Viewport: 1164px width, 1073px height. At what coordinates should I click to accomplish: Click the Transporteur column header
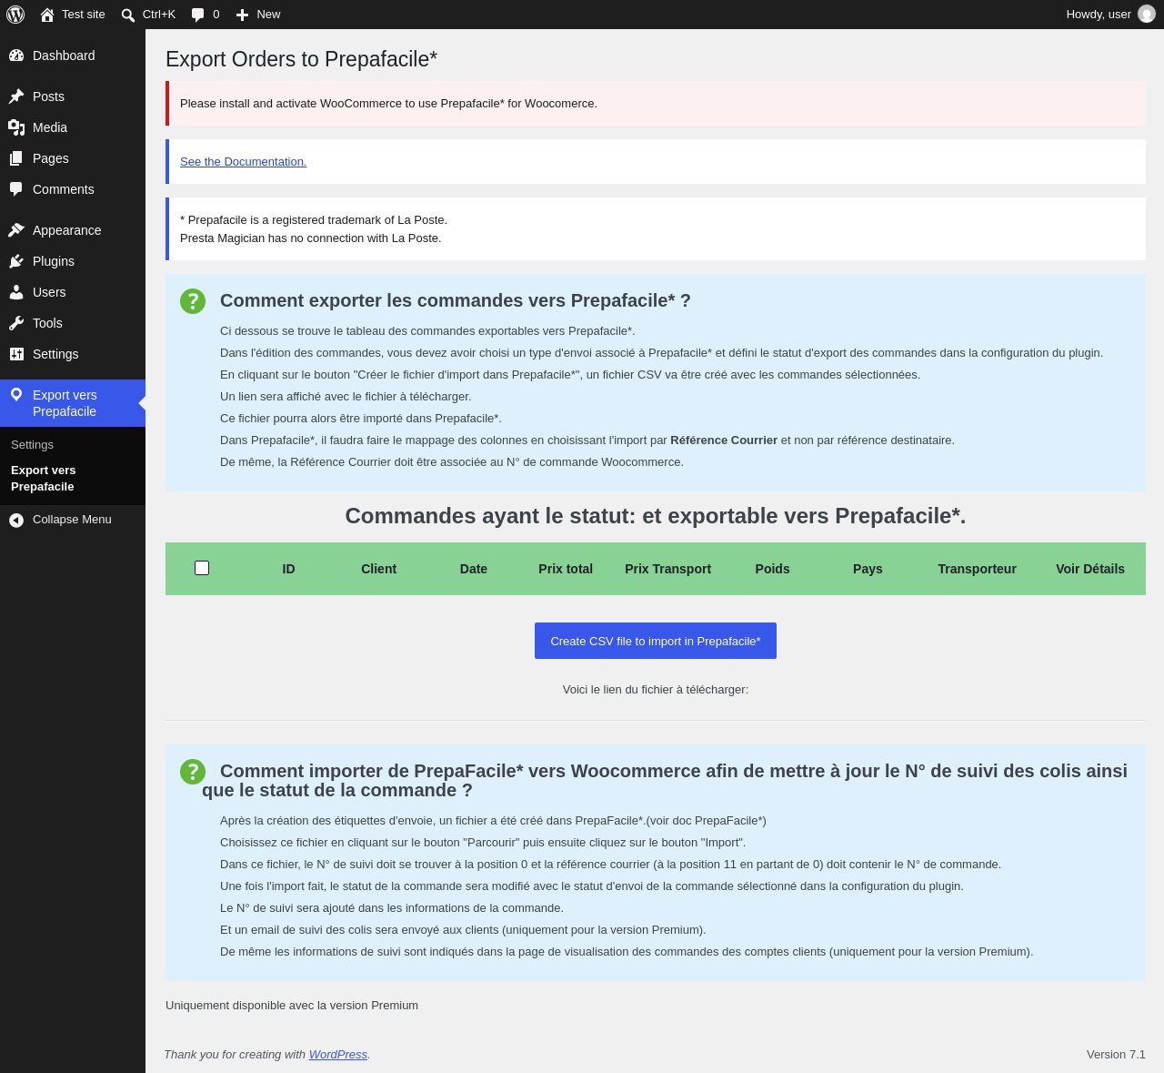977,569
